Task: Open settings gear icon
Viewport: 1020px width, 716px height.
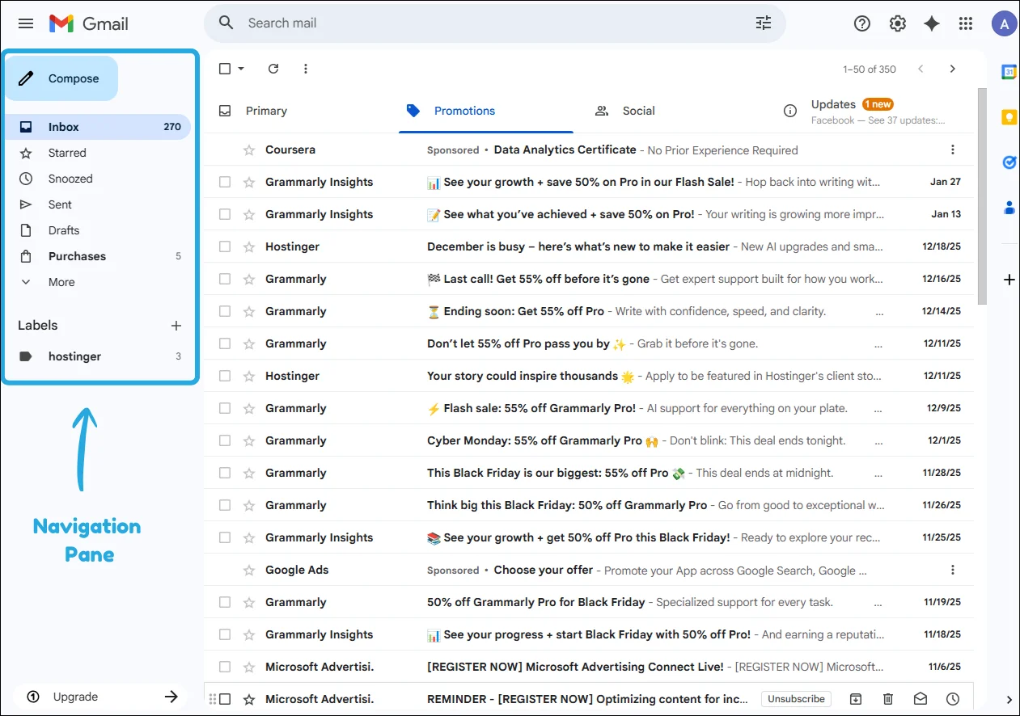Action: [x=898, y=23]
